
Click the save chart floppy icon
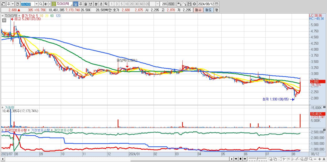coord(189,4)
